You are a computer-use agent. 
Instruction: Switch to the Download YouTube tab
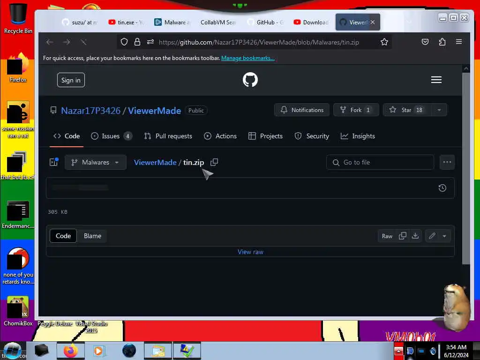(x=311, y=22)
